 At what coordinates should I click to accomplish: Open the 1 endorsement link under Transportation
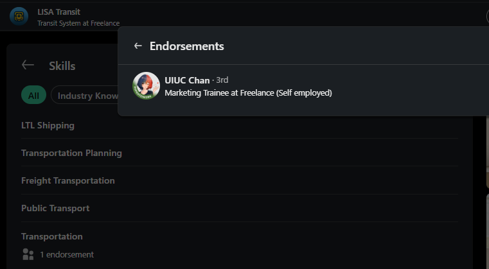(67, 255)
